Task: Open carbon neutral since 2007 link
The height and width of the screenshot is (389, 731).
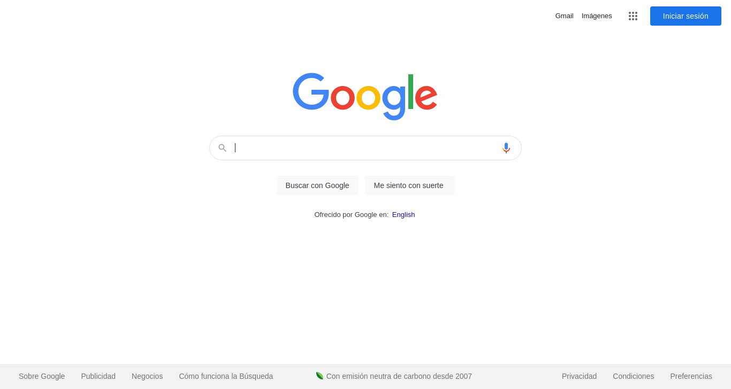Action: coord(399,376)
